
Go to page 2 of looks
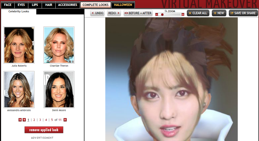point(34,120)
